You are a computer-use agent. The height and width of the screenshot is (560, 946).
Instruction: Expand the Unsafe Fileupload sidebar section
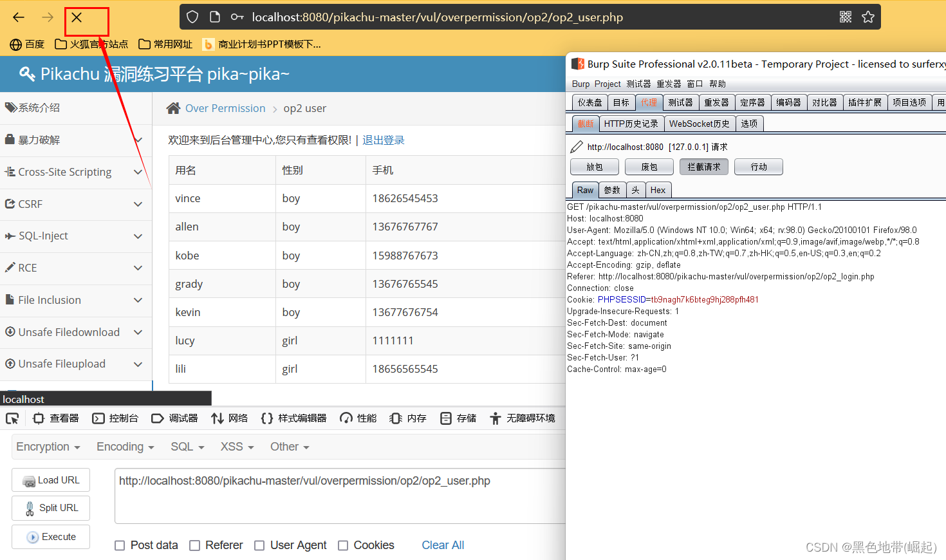(76, 364)
